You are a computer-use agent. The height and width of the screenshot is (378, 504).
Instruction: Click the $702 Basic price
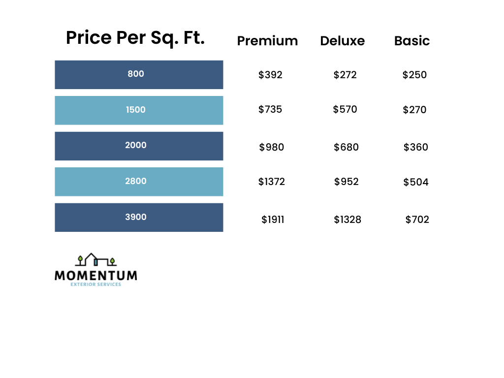coord(417,220)
